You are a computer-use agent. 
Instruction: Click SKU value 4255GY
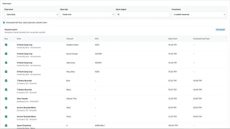coord(98,62)
